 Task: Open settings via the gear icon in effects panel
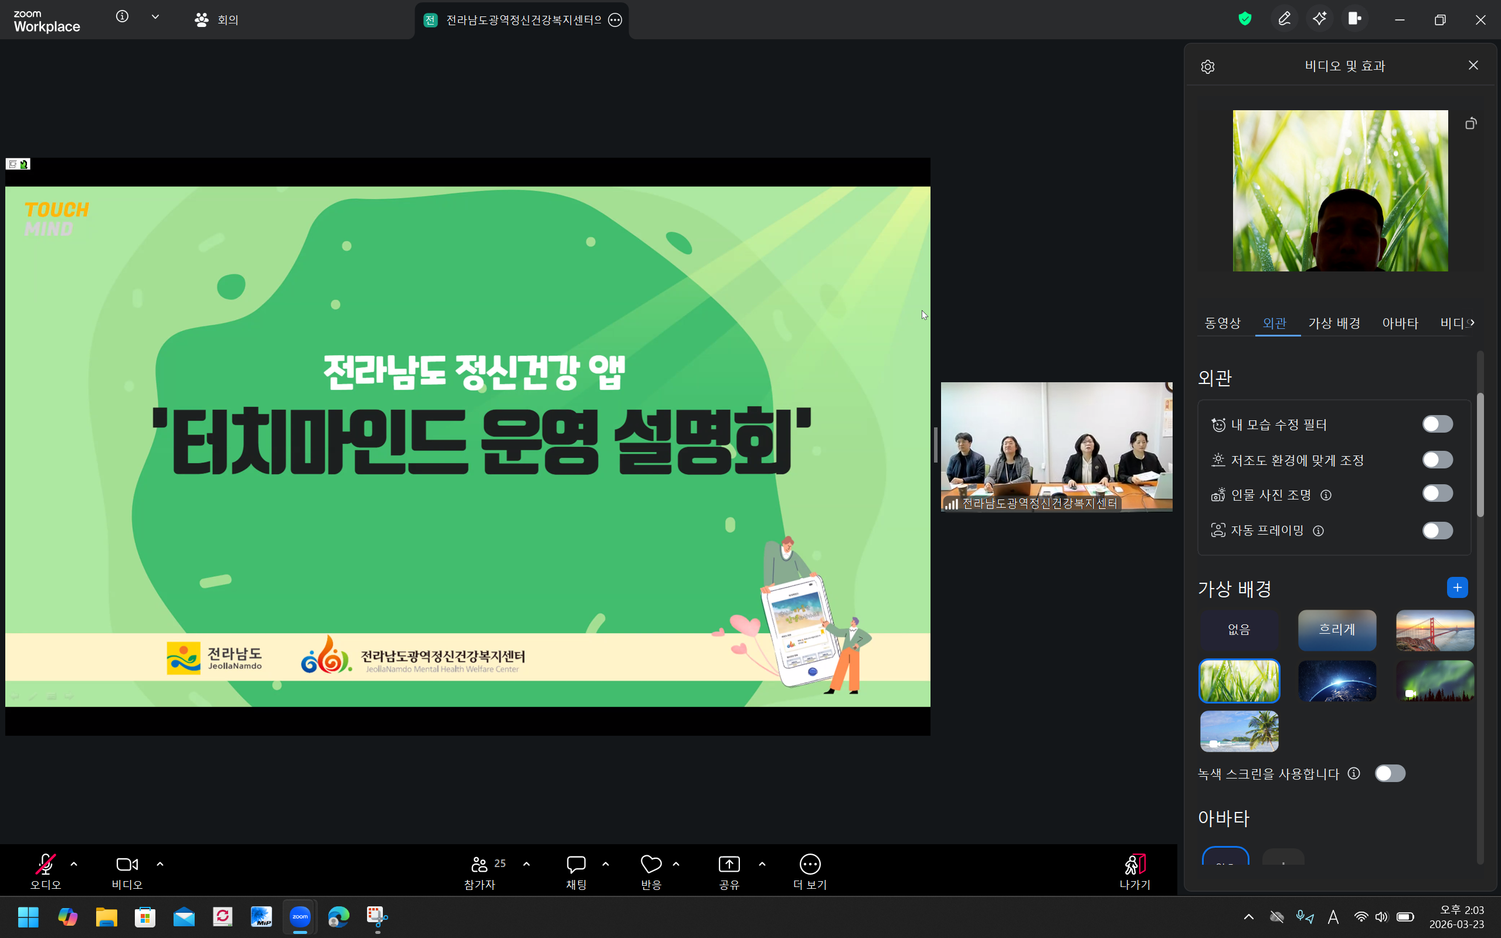coord(1208,66)
